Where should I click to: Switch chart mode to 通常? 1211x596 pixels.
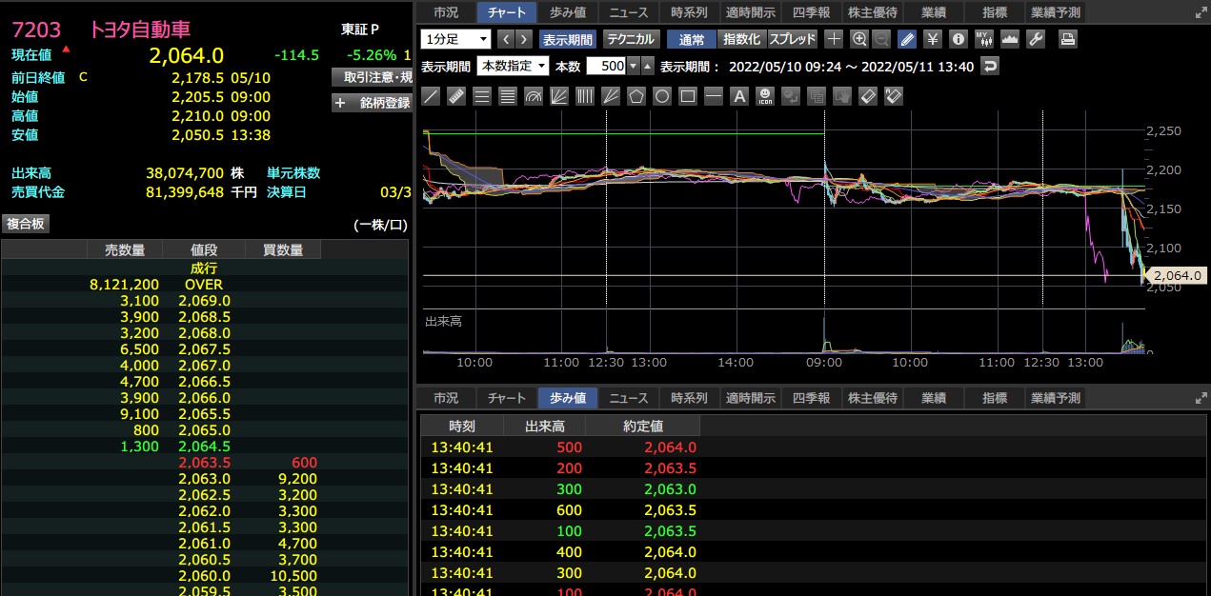pos(692,39)
